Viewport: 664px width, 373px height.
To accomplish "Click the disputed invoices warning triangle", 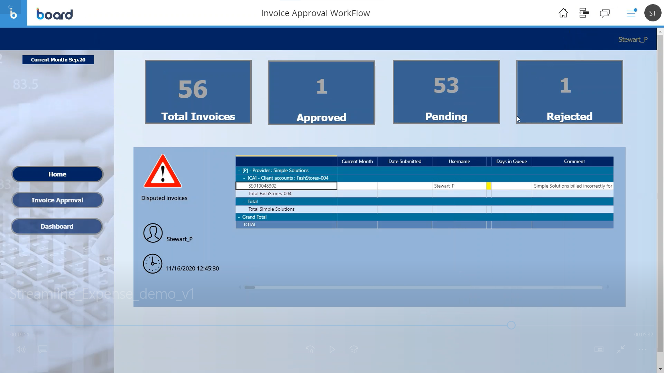I will [163, 172].
